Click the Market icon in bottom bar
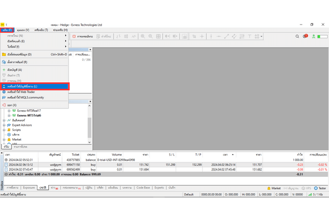Image resolution: width=329 pixels, height=219 pixels. pyautogui.click(x=273, y=188)
